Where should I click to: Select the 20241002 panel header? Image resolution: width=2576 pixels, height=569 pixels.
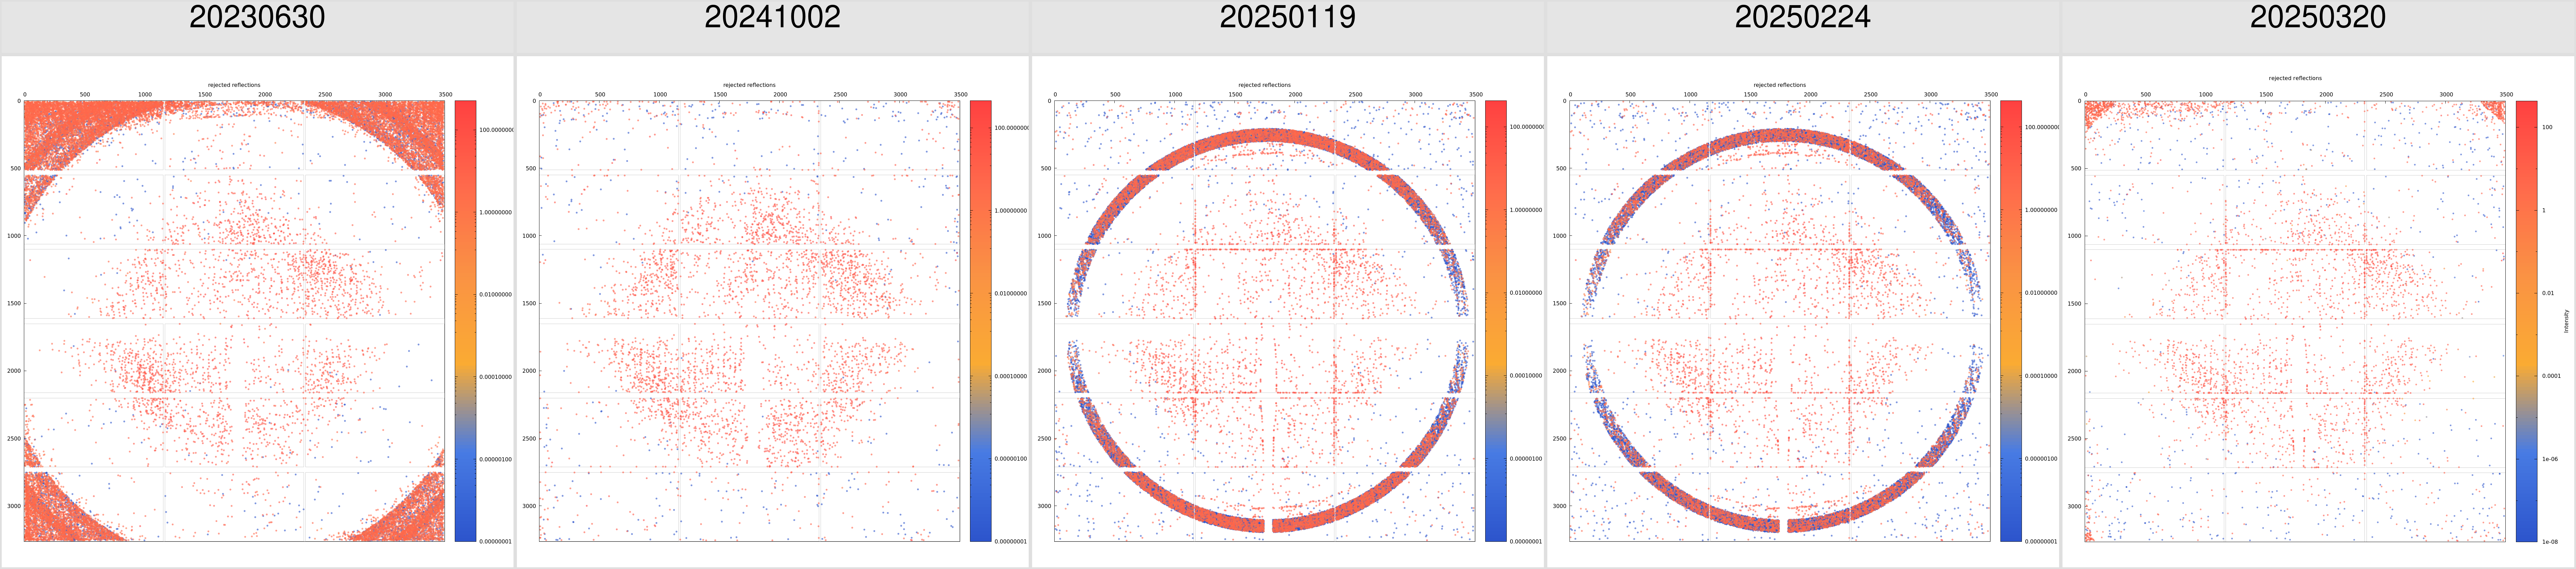pyautogui.click(x=772, y=27)
